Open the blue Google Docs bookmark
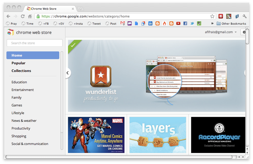This screenshot has width=253, height=164. (x=136, y=23)
